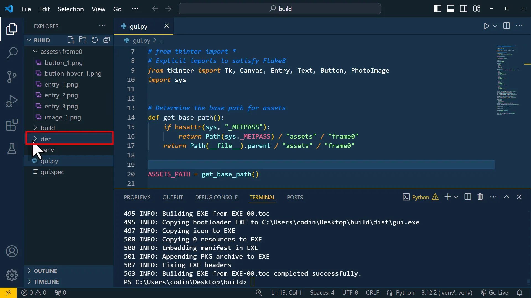Switch to the DEBUG CONSOLE tab
The image size is (531, 298).
coord(216,197)
